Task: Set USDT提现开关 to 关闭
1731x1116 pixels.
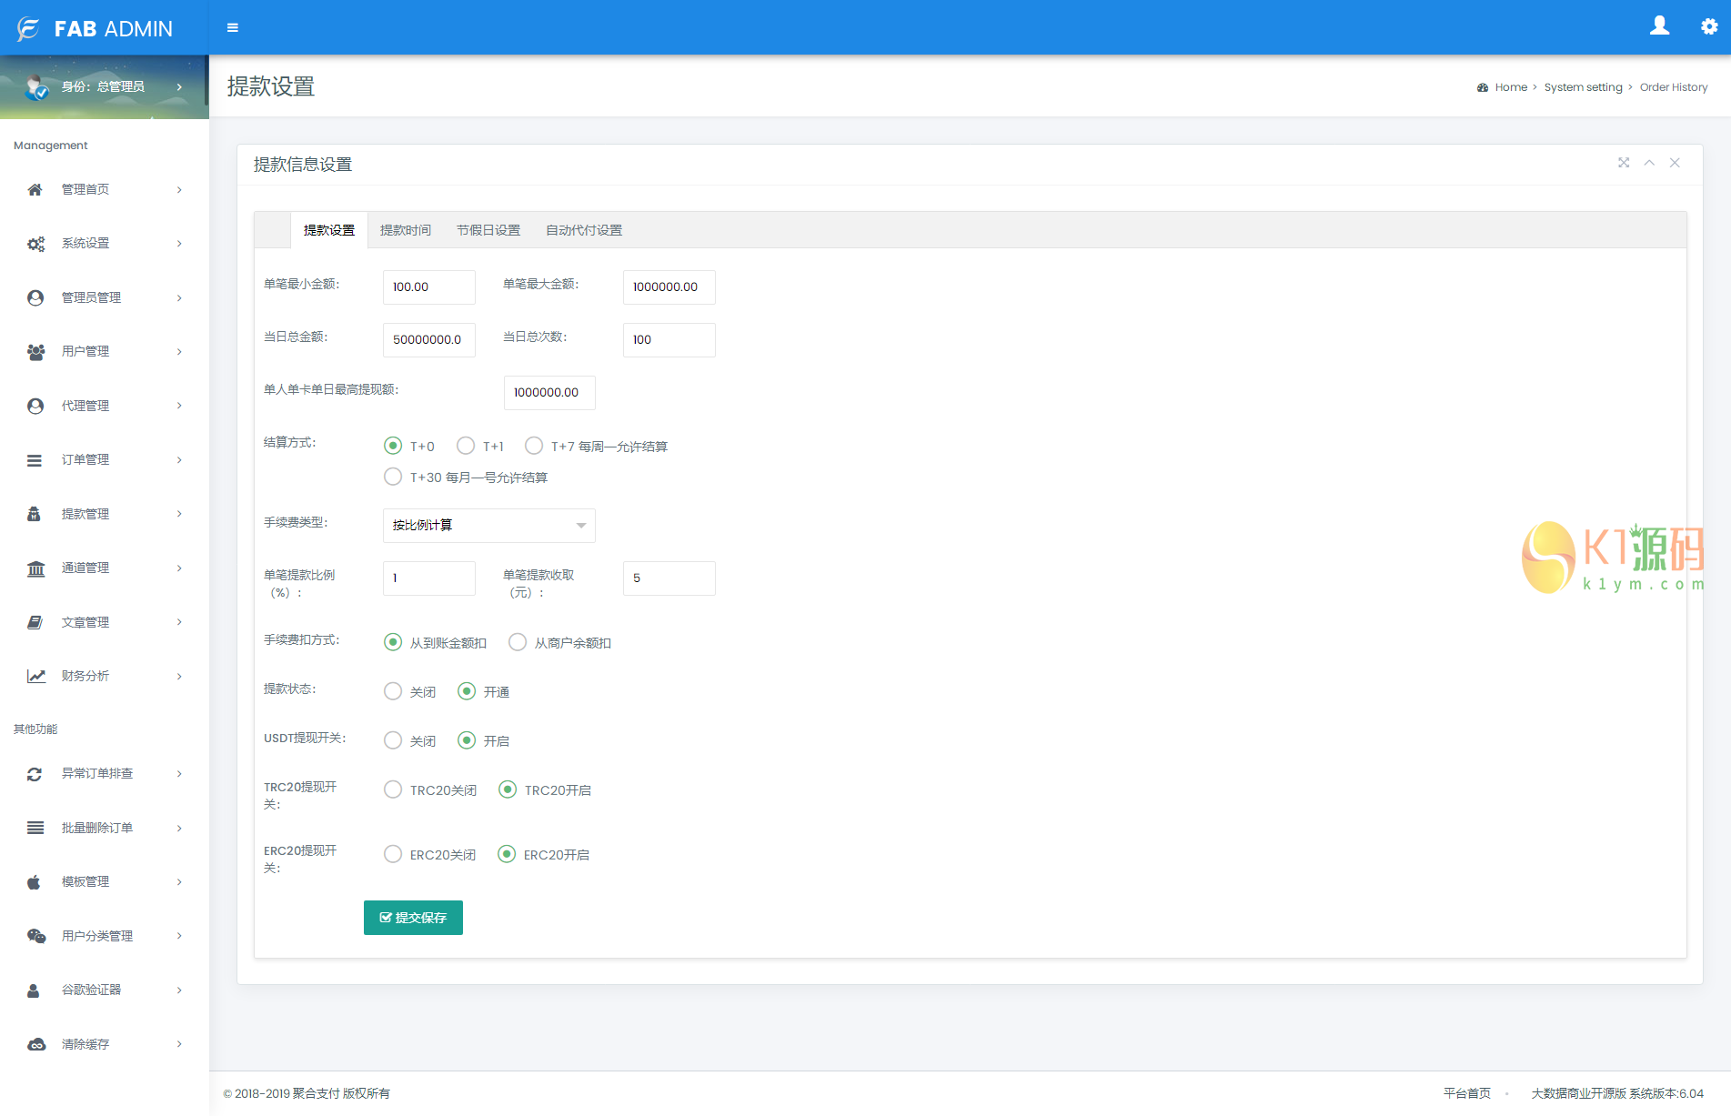Action: [393, 740]
